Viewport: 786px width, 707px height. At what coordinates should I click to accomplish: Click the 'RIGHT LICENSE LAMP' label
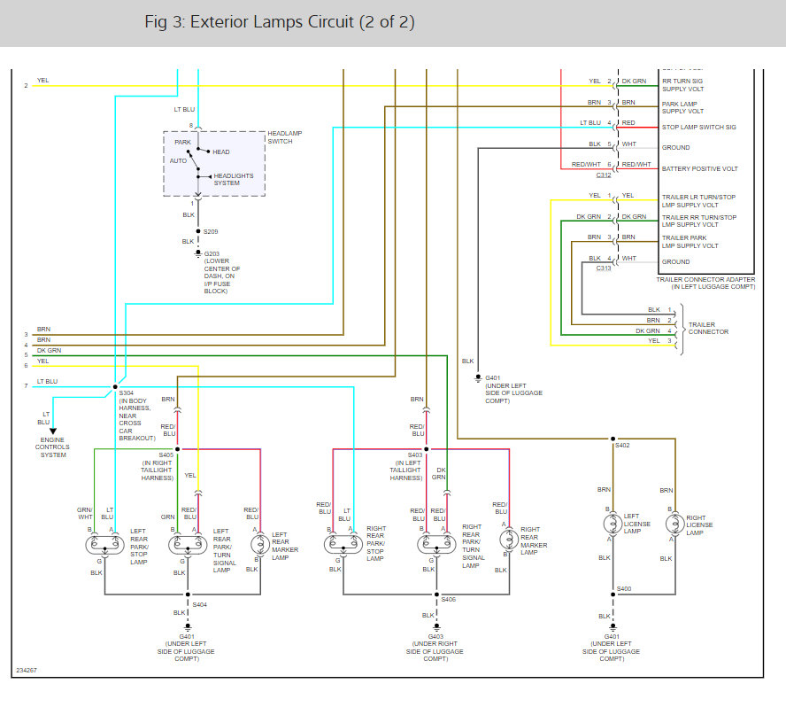coord(699,525)
